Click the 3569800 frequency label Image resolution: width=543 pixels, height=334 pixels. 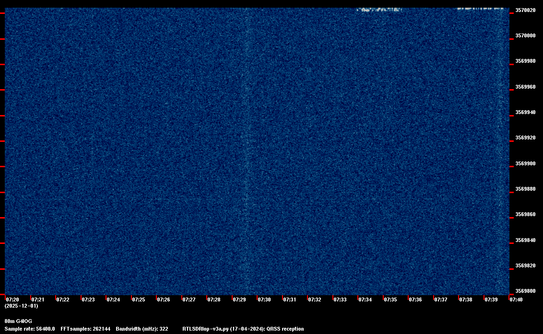[525, 291]
